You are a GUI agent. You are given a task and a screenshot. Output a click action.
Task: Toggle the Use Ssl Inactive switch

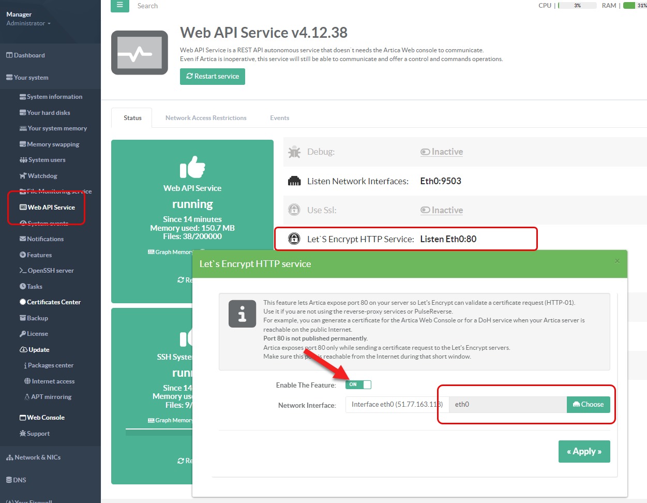(x=442, y=210)
